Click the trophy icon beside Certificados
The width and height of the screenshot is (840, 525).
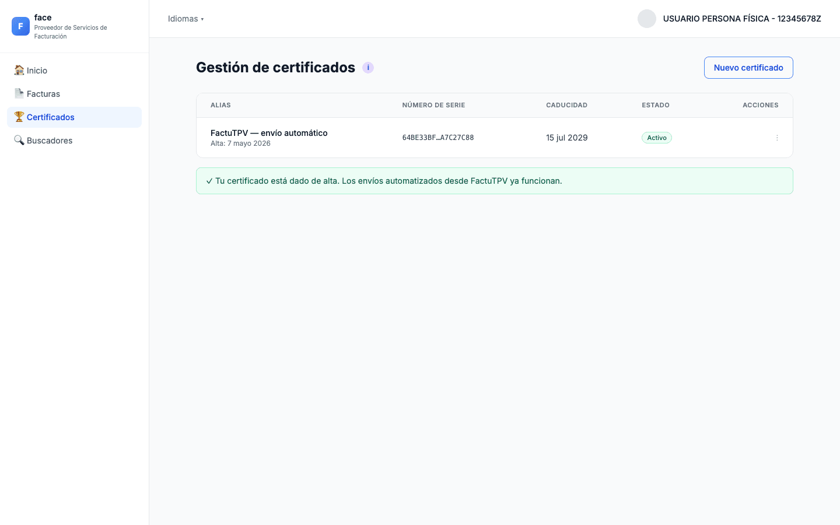[x=19, y=117]
